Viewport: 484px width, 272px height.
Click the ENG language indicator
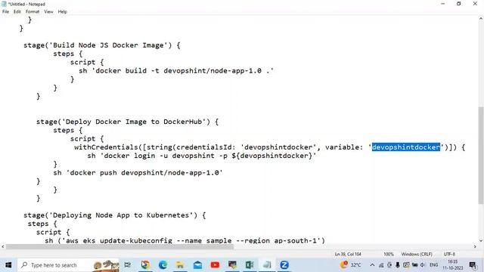point(433,265)
